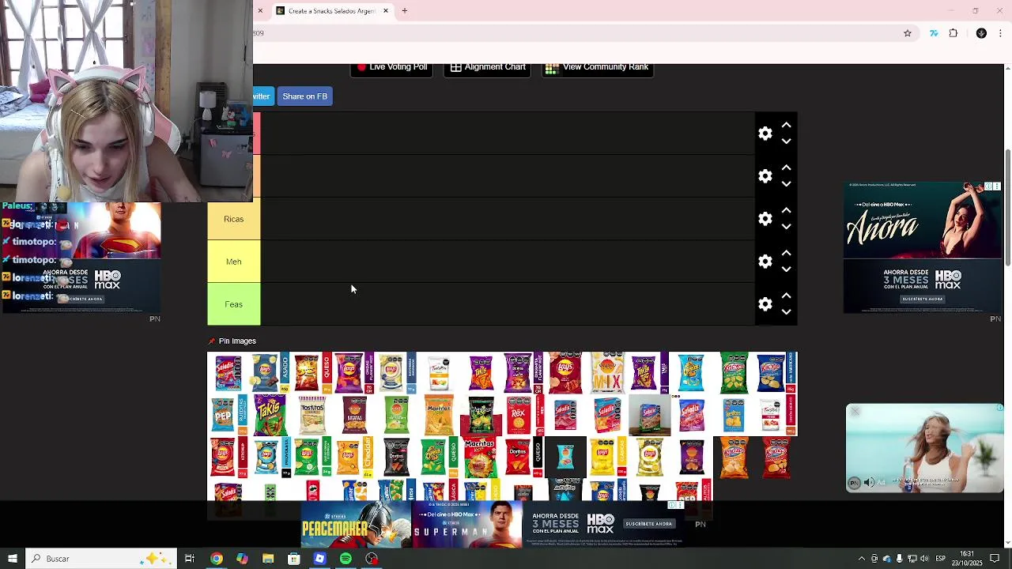The height and width of the screenshot is (569, 1012).
Task: Pick the photographed Saladix box image
Action: pos(650,415)
